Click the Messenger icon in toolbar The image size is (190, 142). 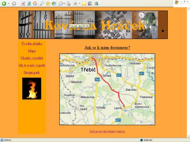pos(96,3)
